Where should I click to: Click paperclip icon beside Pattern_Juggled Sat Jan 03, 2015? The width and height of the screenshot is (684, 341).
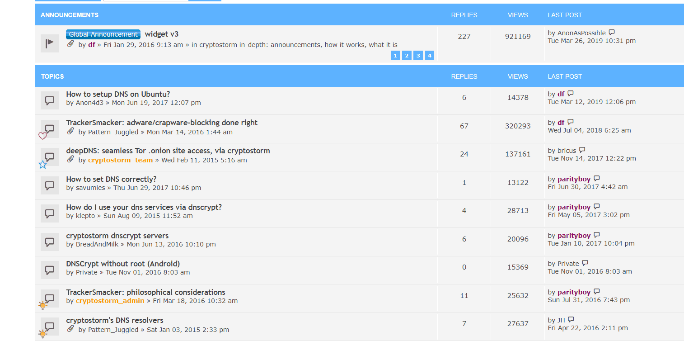pyautogui.click(x=70, y=329)
